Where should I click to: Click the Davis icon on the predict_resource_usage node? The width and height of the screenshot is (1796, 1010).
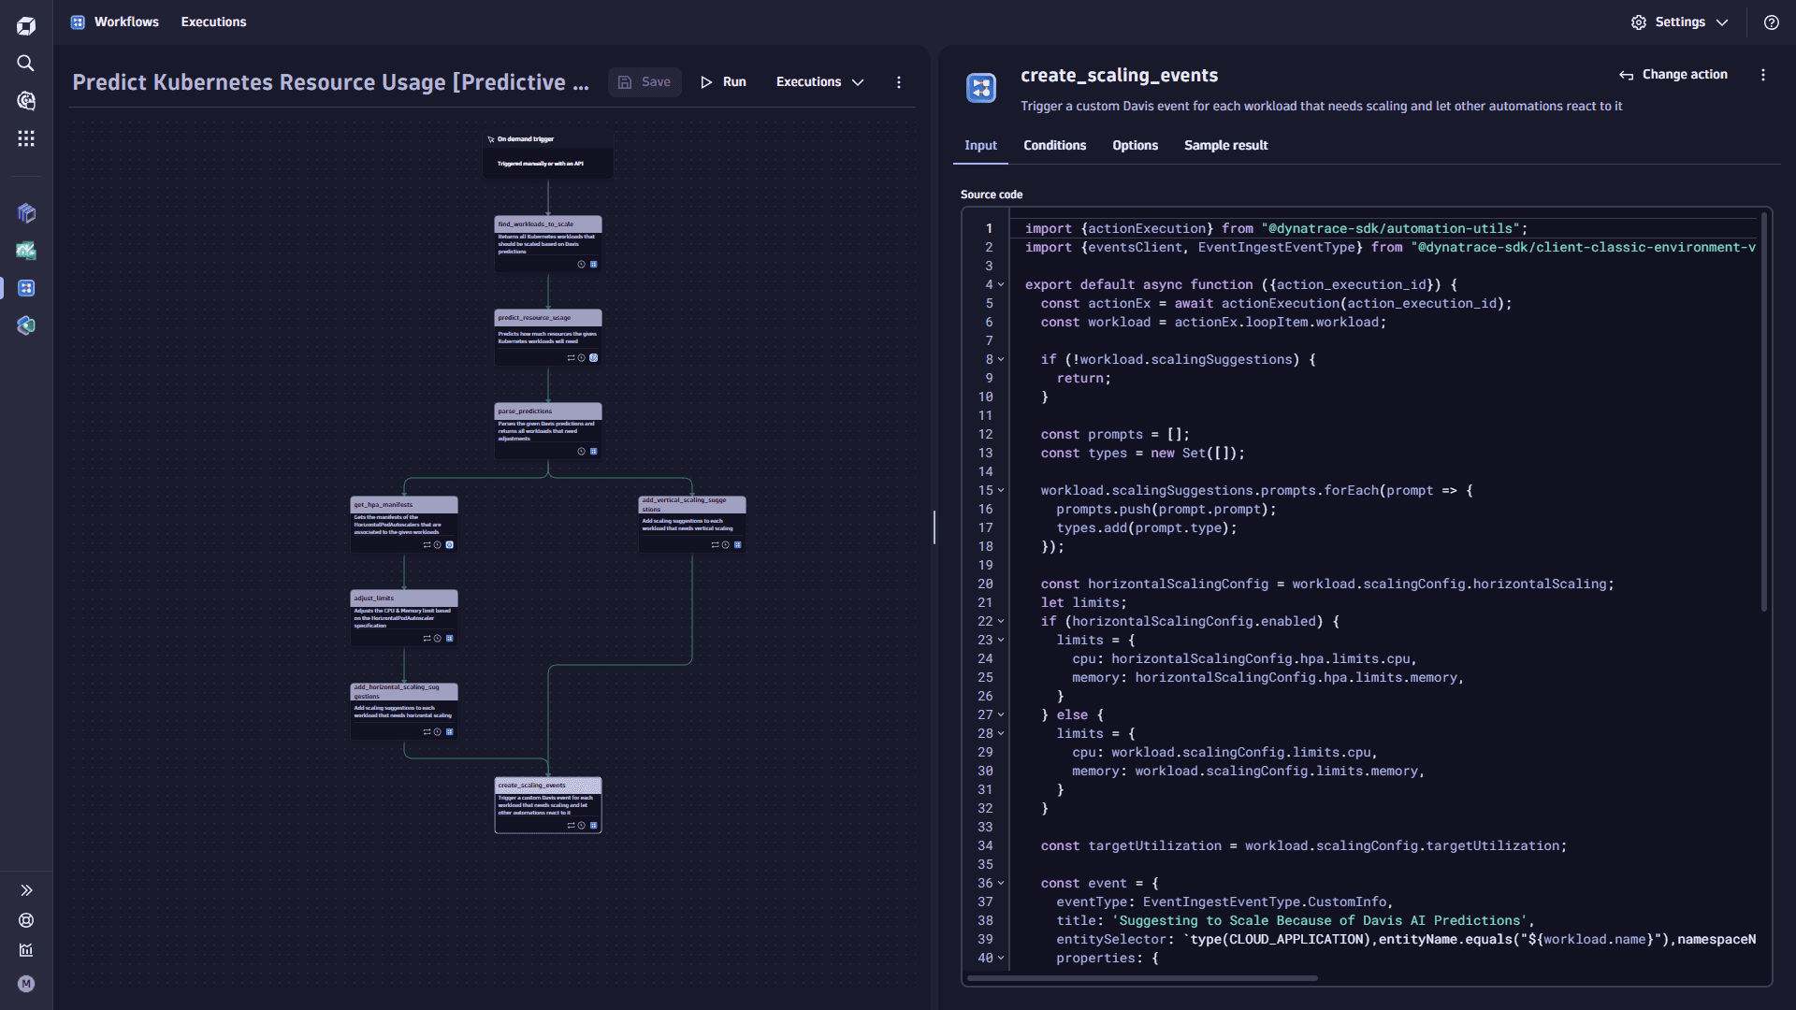(593, 358)
